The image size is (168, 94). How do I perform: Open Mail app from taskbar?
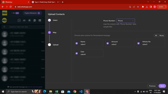(69, 92)
